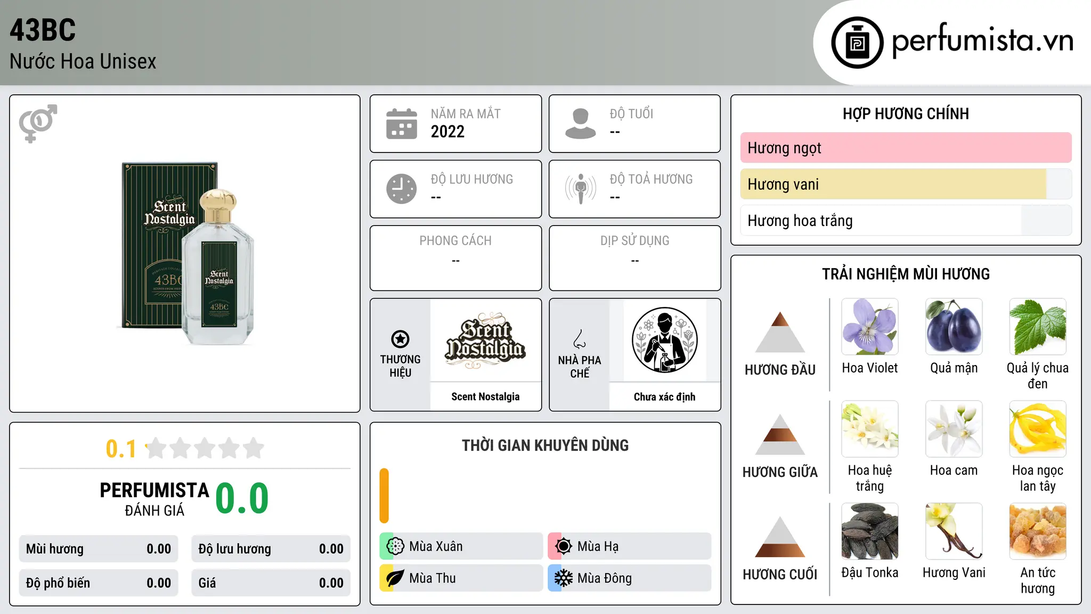
Task: Click the Hương ngọt accord bar
Action: pos(906,148)
